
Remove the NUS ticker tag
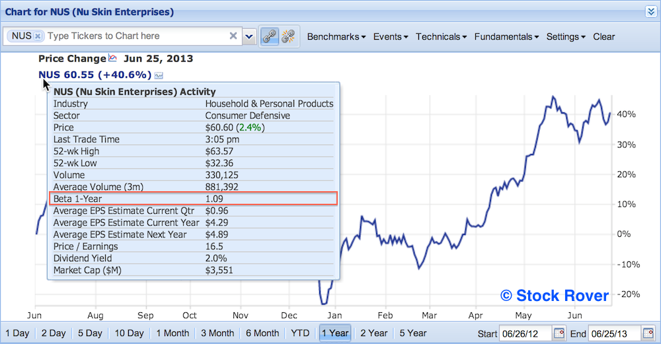point(38,36)
